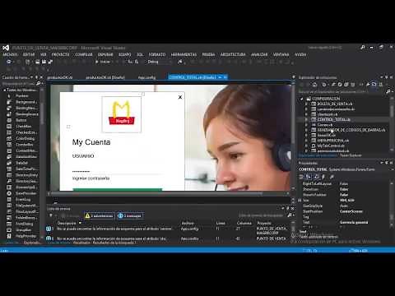This screenshot has width=395, height=296.
Task: Expand CONTROL_TOTAL.vb node in Solution Explorer
Action: click(x=306, y=119)
